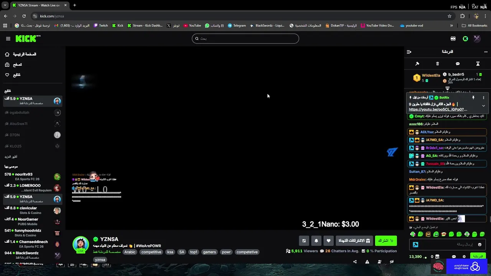Viewport: 491px width, 276px height.
Task: Unpin the pinned BotRix message
Action: 473,97
